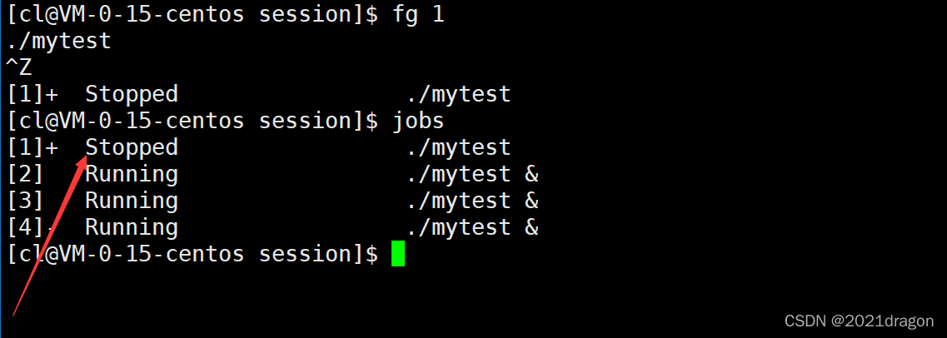947x338 pixels.
Task: Click the Stopped status in jobs list
Action: tap(132, 147)
